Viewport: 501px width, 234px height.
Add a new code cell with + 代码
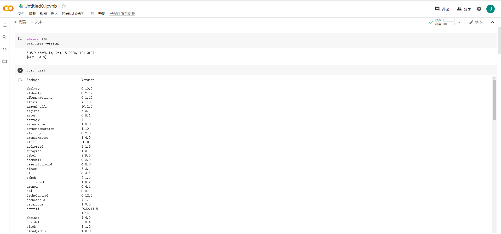tap(20, 22)
